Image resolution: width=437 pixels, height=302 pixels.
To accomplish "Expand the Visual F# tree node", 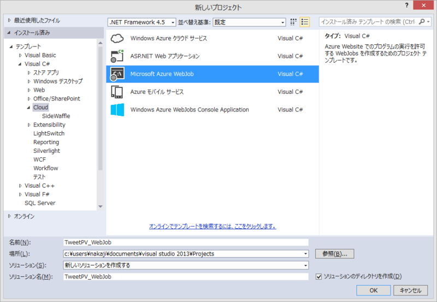I will coord(20,194).
